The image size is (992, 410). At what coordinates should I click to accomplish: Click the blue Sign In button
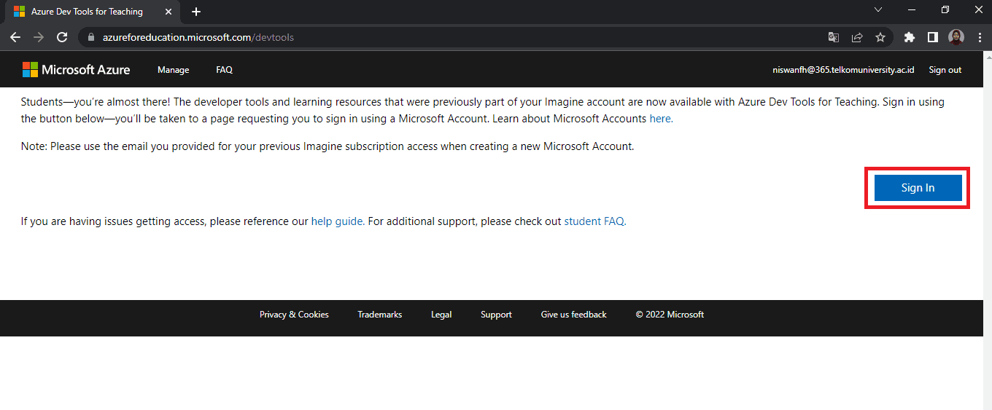(x=918, y=188)
